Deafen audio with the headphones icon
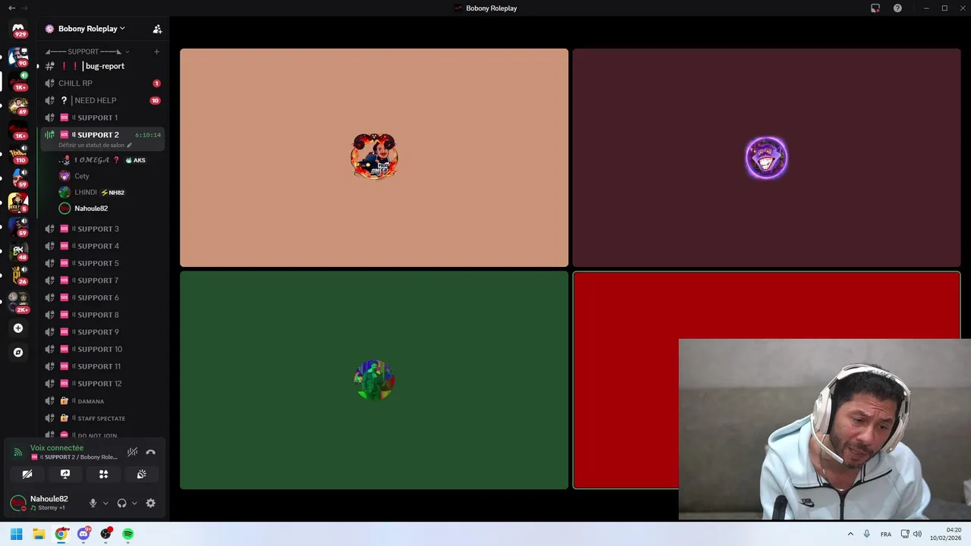971x546 pixels. (x=121, y=503)
